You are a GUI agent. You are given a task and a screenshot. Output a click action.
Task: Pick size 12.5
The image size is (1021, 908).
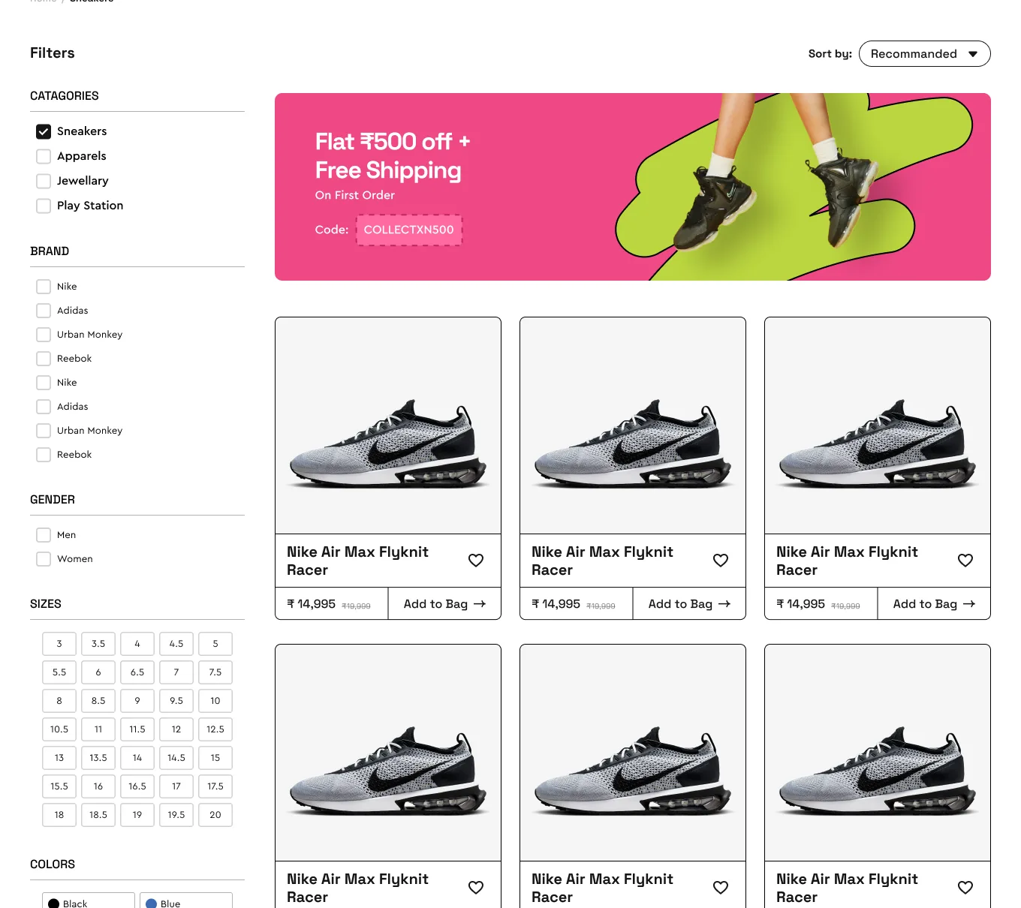215,729
